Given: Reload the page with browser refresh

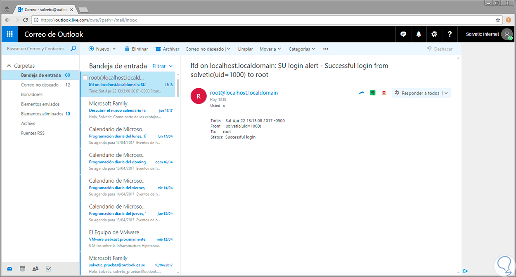Looking at the screenshot, I should (26, 20).
